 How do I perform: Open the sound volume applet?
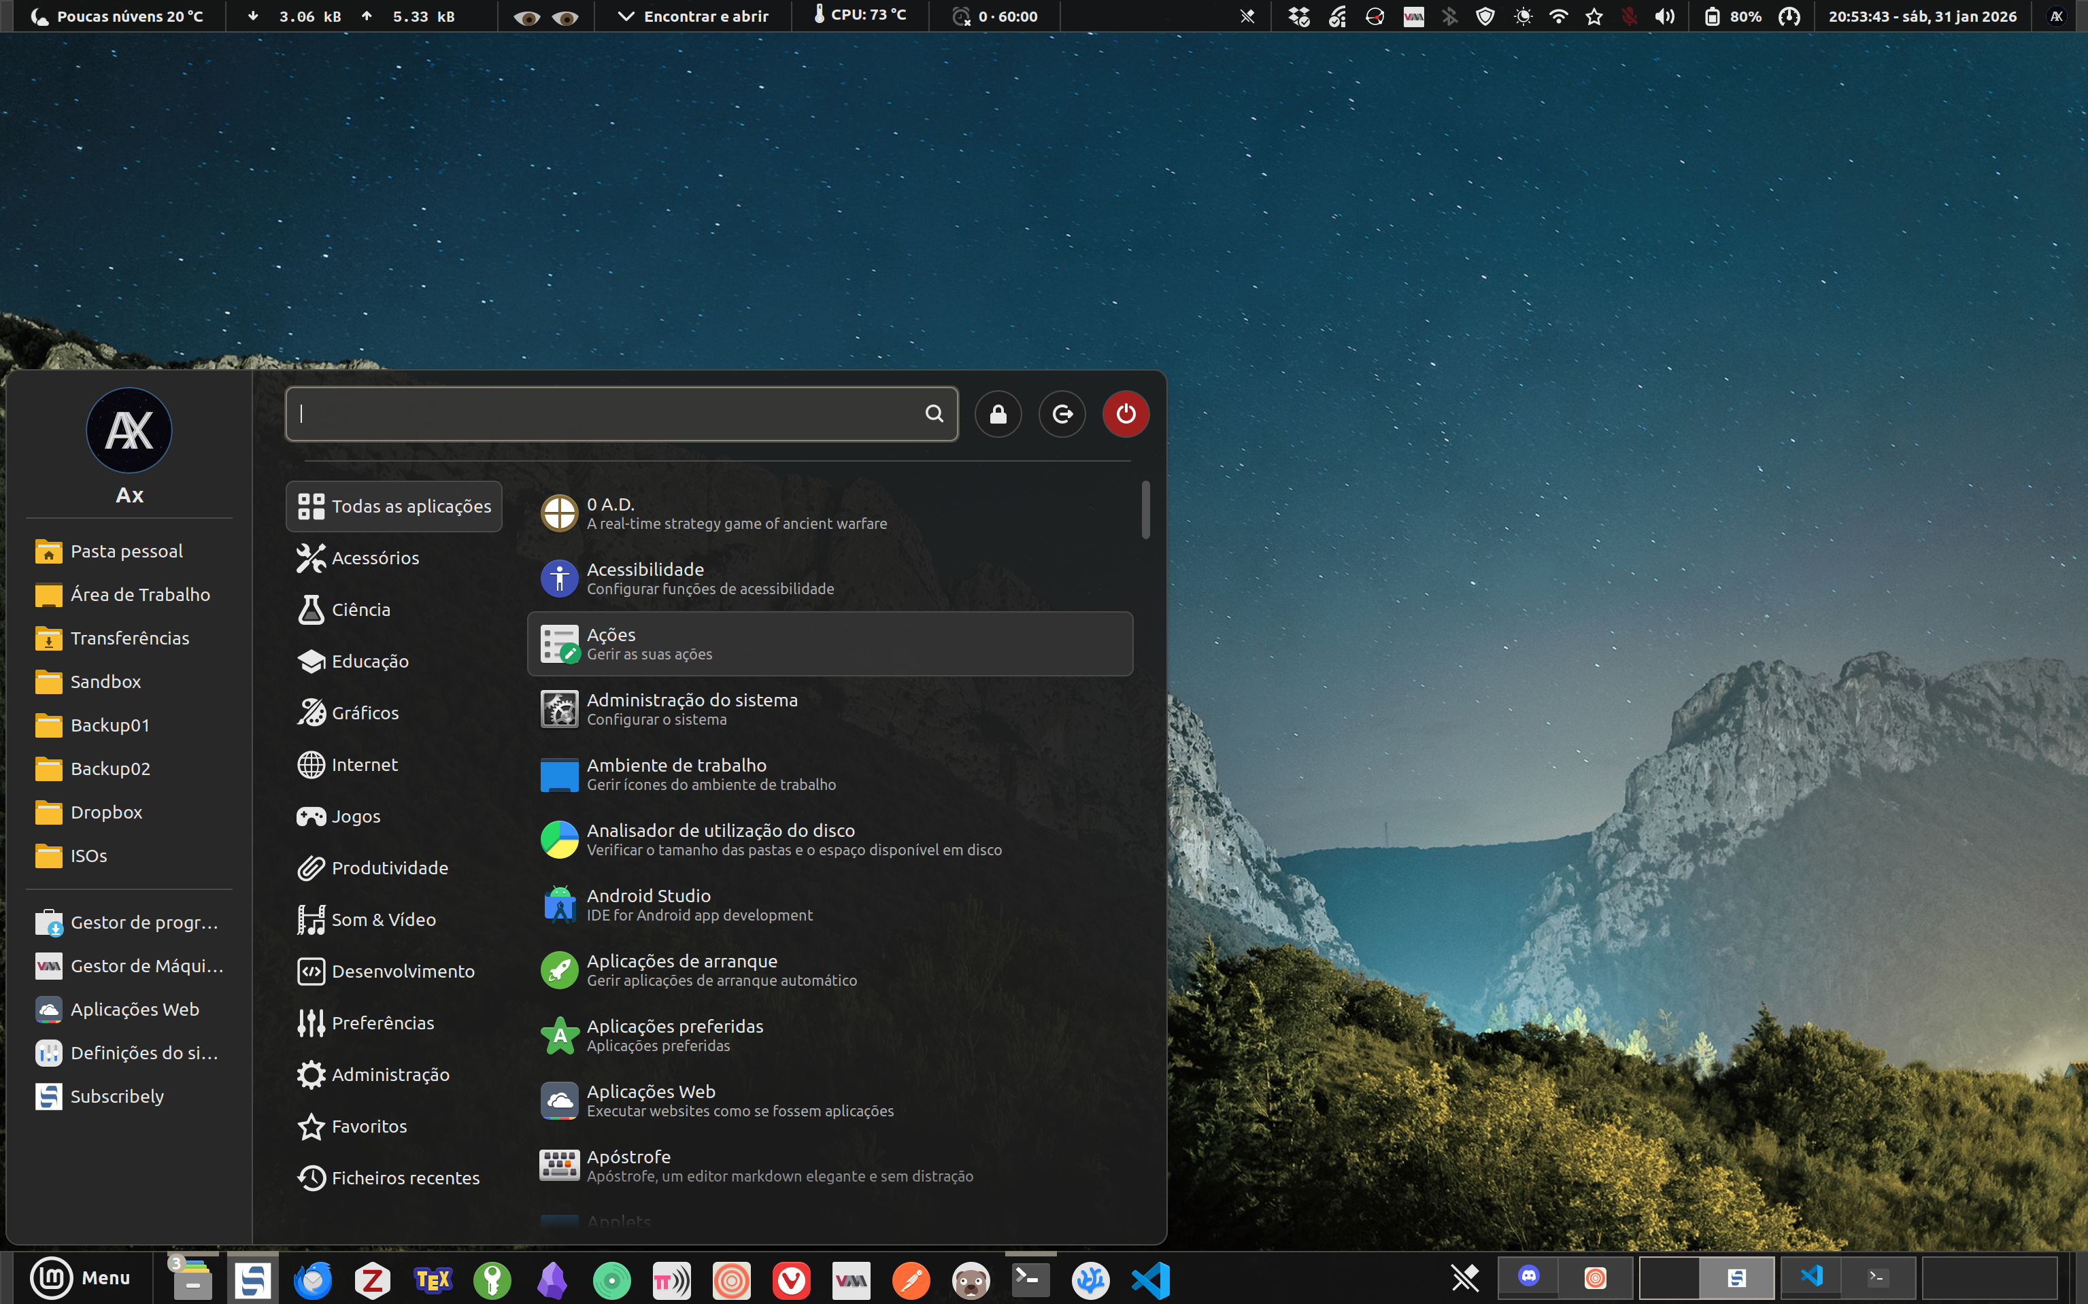click(1665, 16)
